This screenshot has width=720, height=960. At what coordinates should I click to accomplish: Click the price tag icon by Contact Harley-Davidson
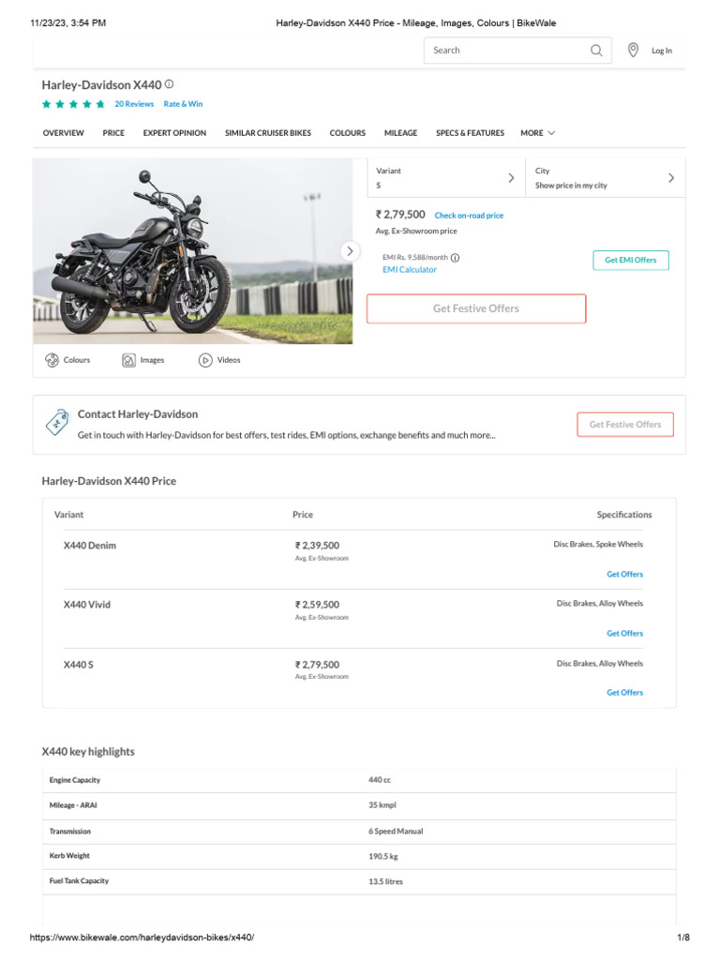[57, 424]
